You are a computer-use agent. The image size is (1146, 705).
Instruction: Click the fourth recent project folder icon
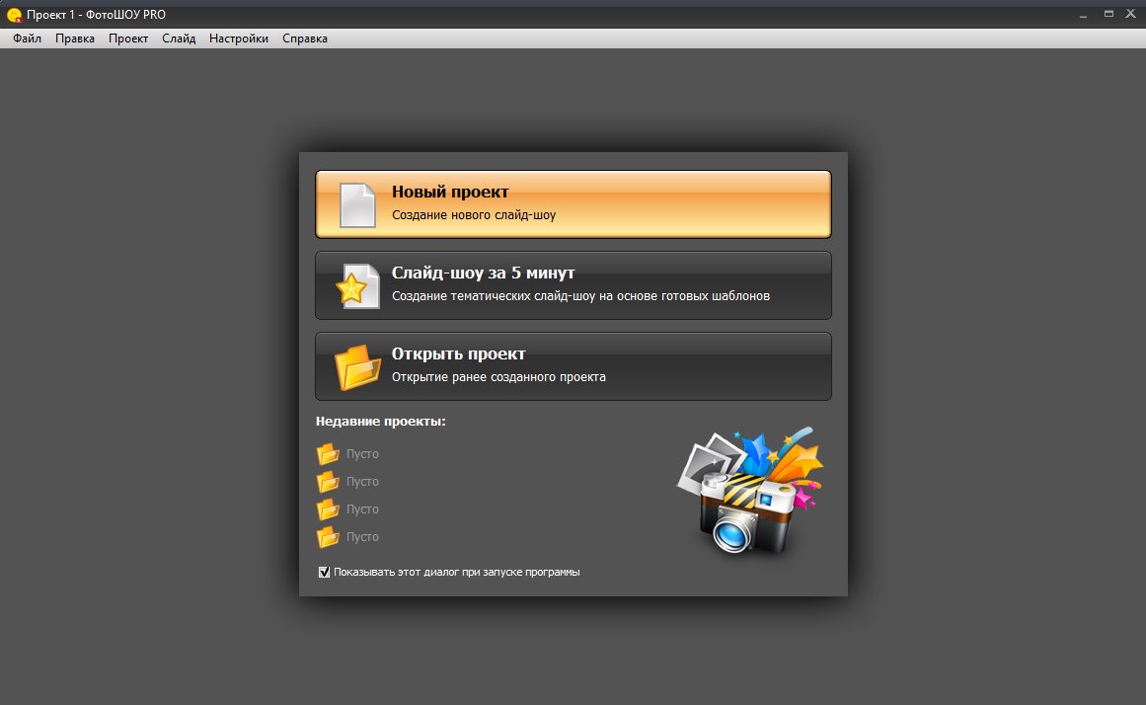click(x=328, y=537)
